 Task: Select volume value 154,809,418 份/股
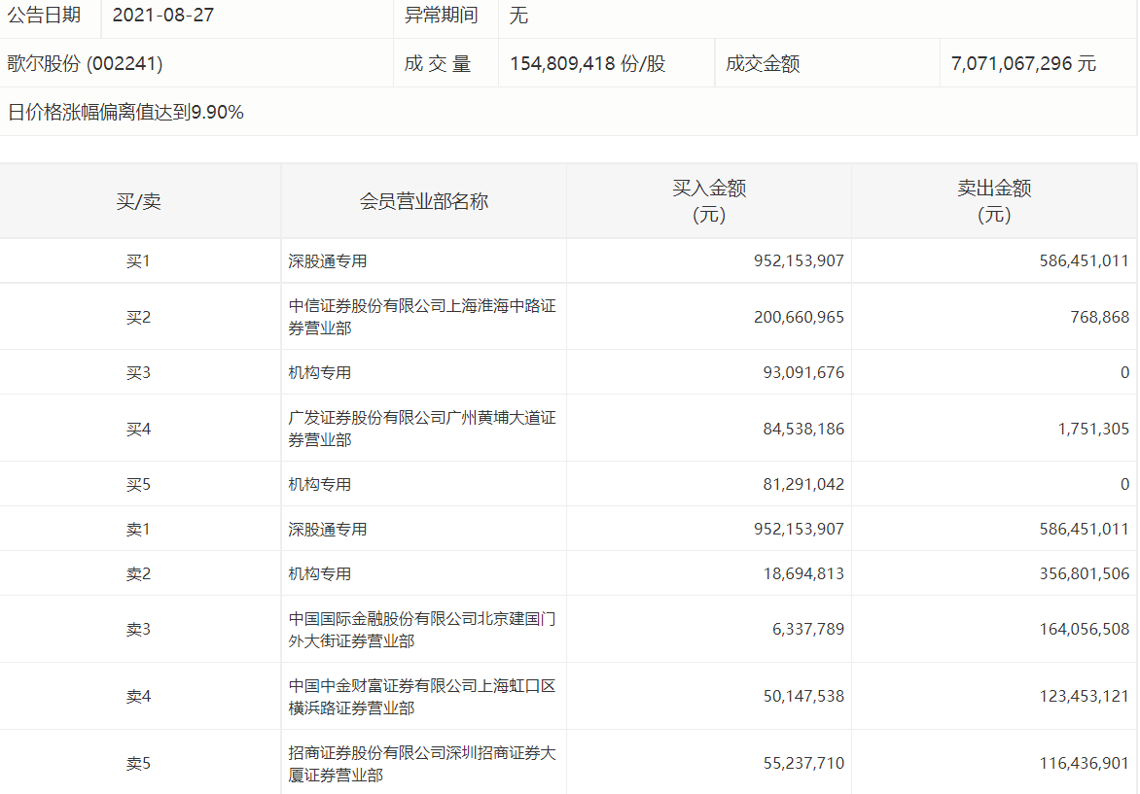click(588, 63)
